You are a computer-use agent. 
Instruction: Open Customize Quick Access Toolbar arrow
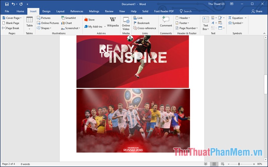(x=27, y=4)
